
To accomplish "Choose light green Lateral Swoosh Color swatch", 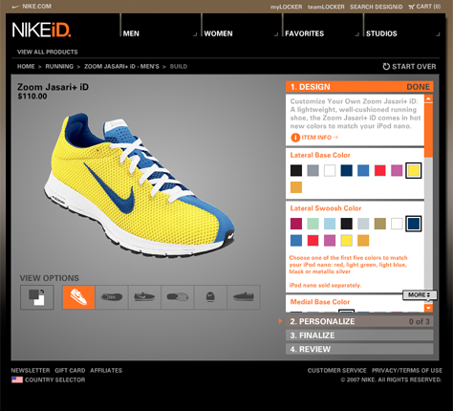I will click(313, 224).
